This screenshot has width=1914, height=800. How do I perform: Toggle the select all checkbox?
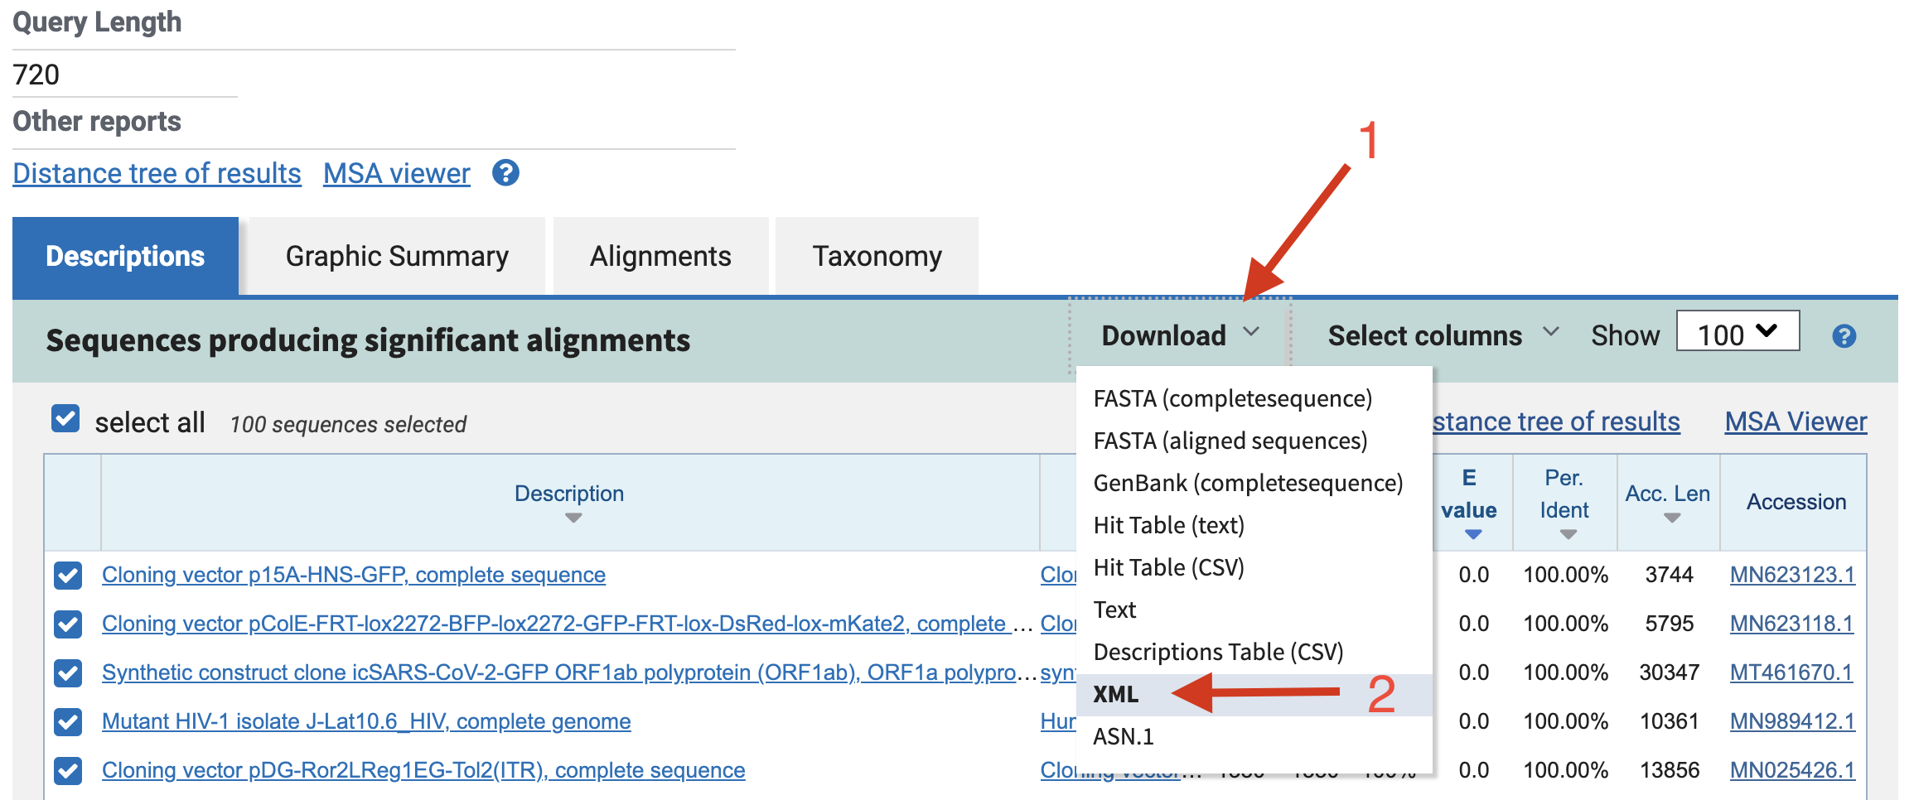[65, 419]
